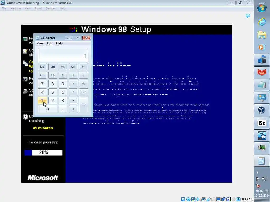Click the square root button
The image size is (270, 202).
84,75
